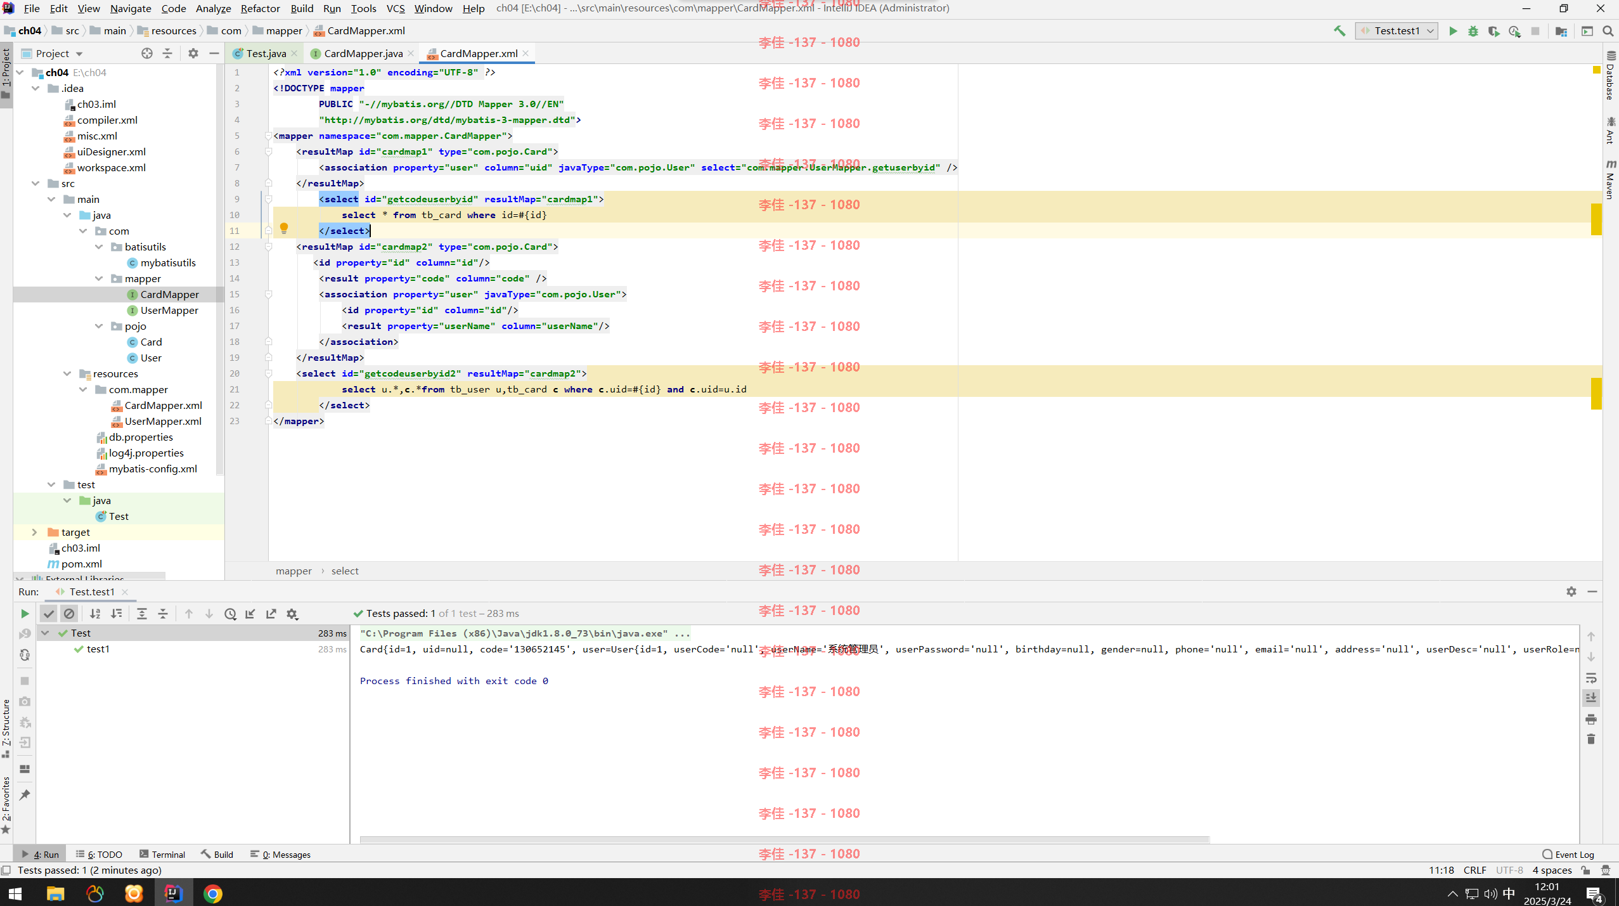
Task: Start debugging with the bug icon
Action: (x=1473, y=30)
